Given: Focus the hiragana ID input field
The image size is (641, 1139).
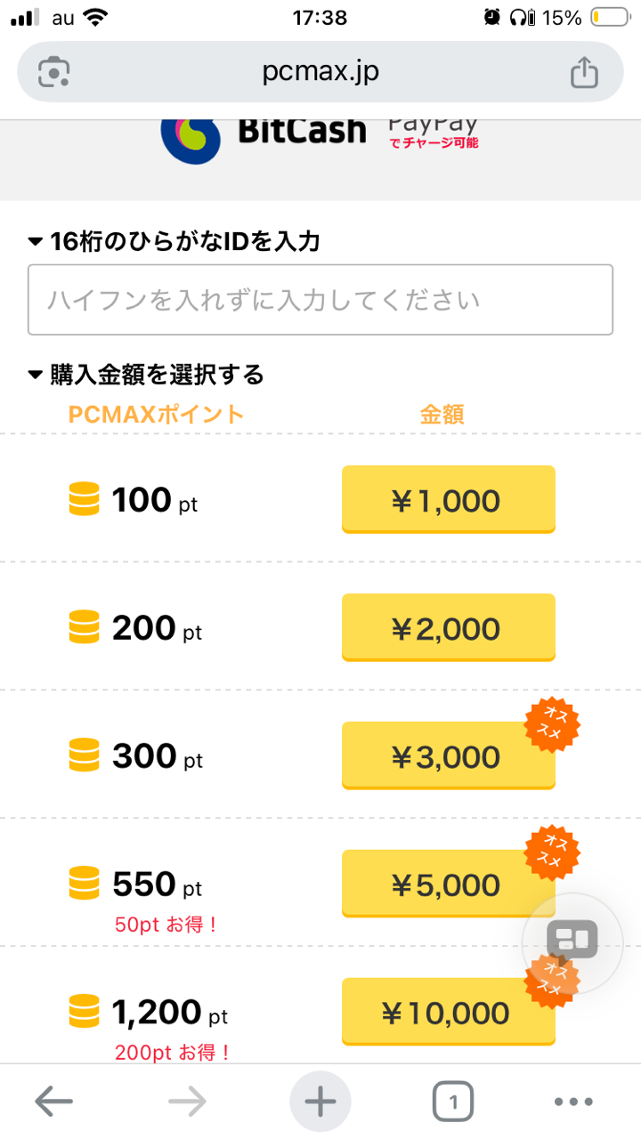Looking at the screenshot, I should 320,300.
